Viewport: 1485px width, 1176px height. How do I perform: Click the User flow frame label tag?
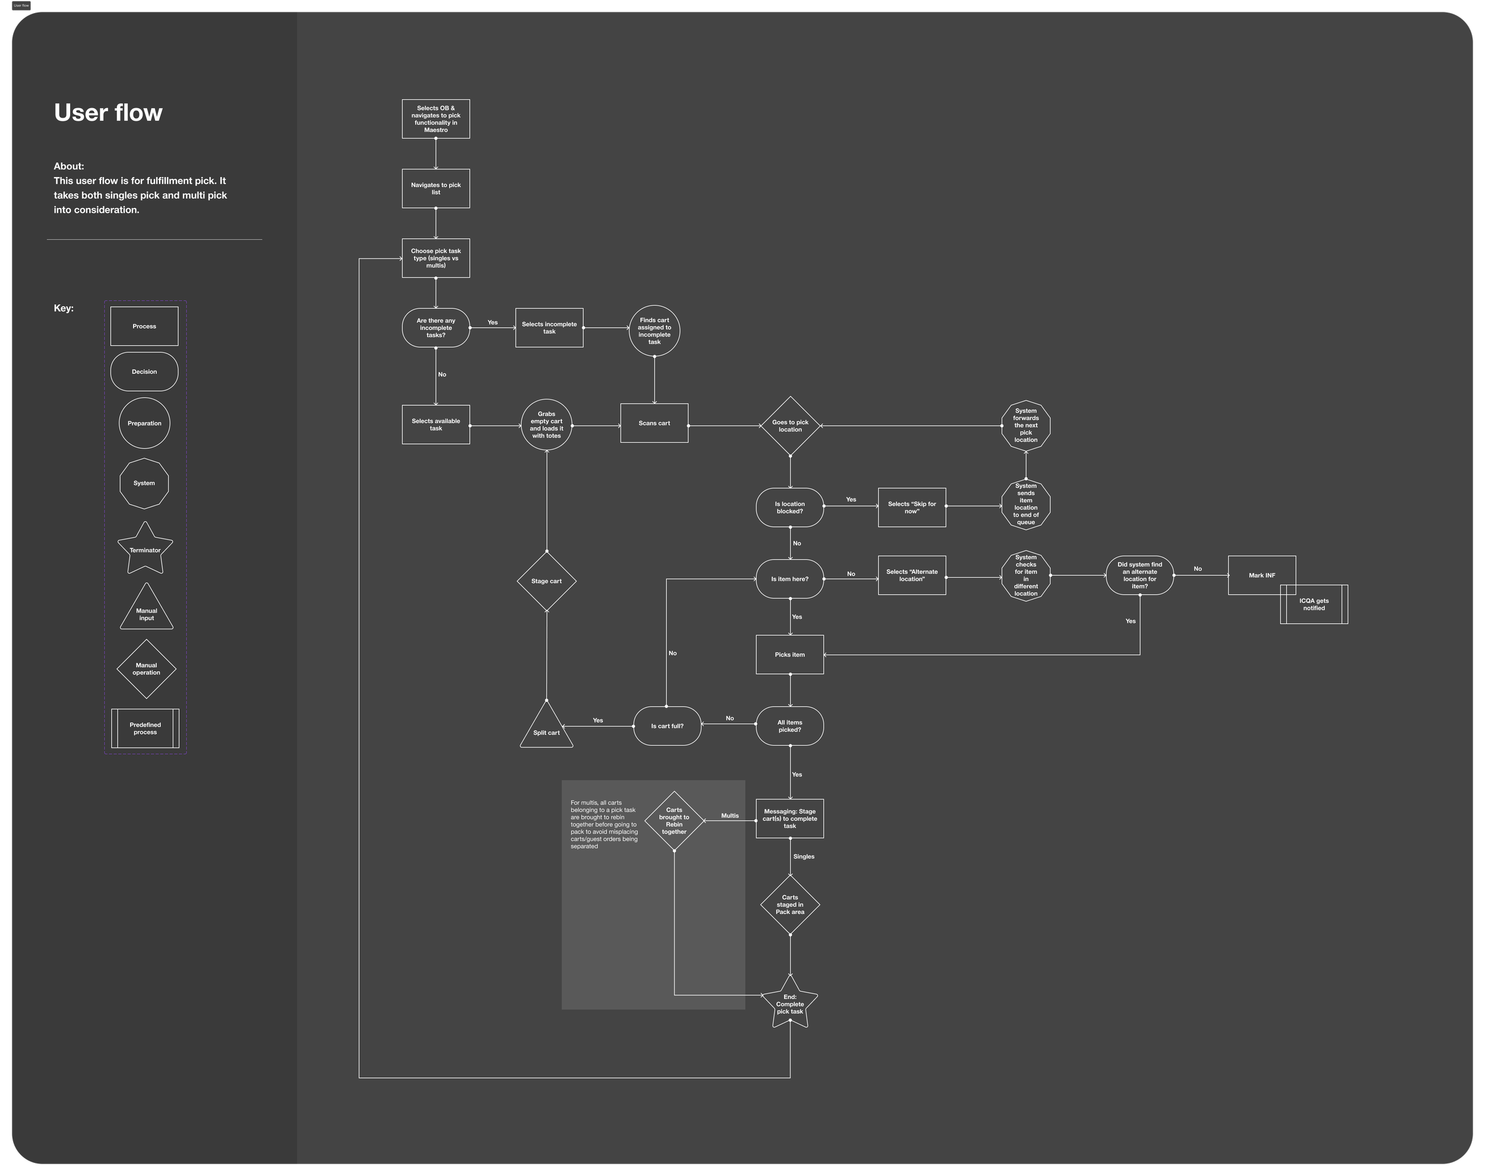21,5
